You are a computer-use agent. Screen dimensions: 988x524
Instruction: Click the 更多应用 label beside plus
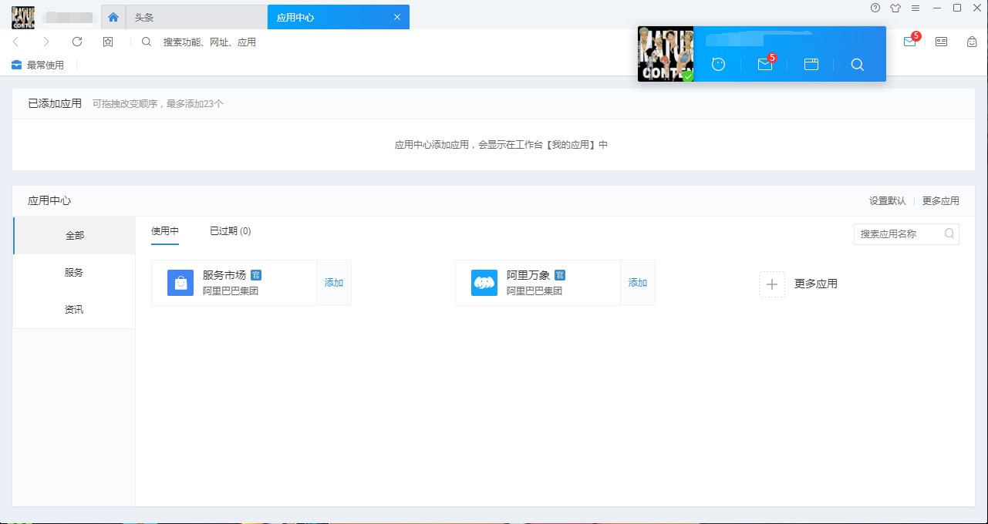click(x=816, y=284)
